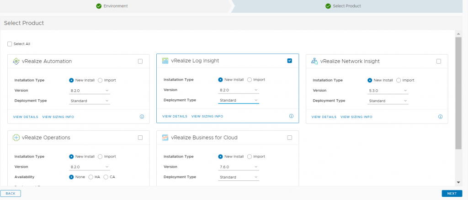Screen dimensions: 468x200
Task: Click the vRealize Log Insight product icon
Action: click(165, 61)
